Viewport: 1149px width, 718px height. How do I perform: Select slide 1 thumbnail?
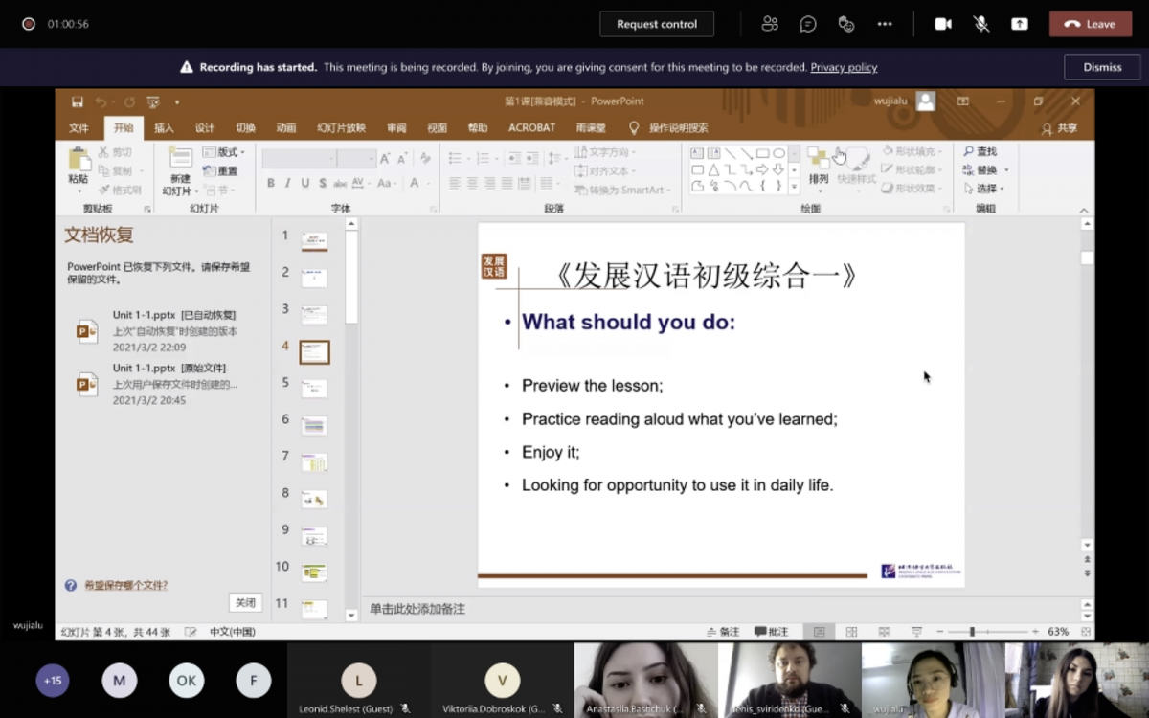(x=314, y=241)
